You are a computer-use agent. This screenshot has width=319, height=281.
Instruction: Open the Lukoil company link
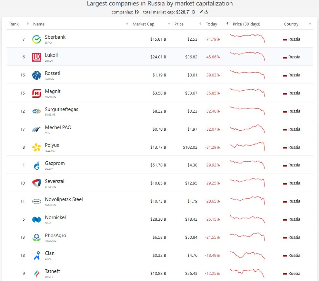51,55
